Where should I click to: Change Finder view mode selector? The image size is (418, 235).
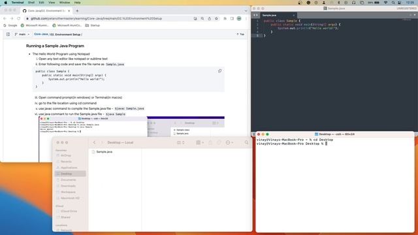point(181,142)
